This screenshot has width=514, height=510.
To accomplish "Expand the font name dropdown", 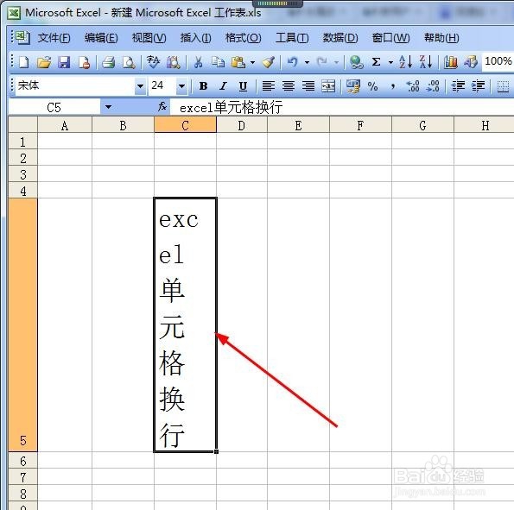I will tap(140, 86).
